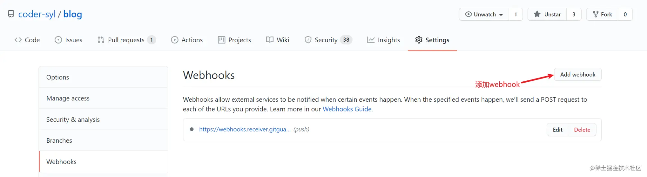Delete the existing push webhook
The height and width of the screenshot is (177, 647).
click(x=582, y=130)
